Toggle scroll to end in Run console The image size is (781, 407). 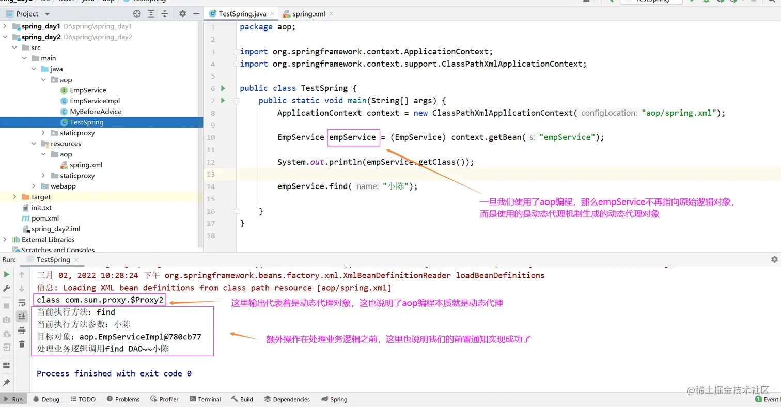coord(22,316)
